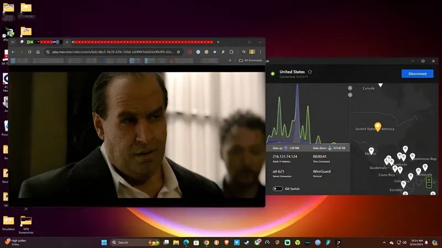Toggle the Kill Switch in VPN app
Screen dimensions: 442x248
coord(277,188)
